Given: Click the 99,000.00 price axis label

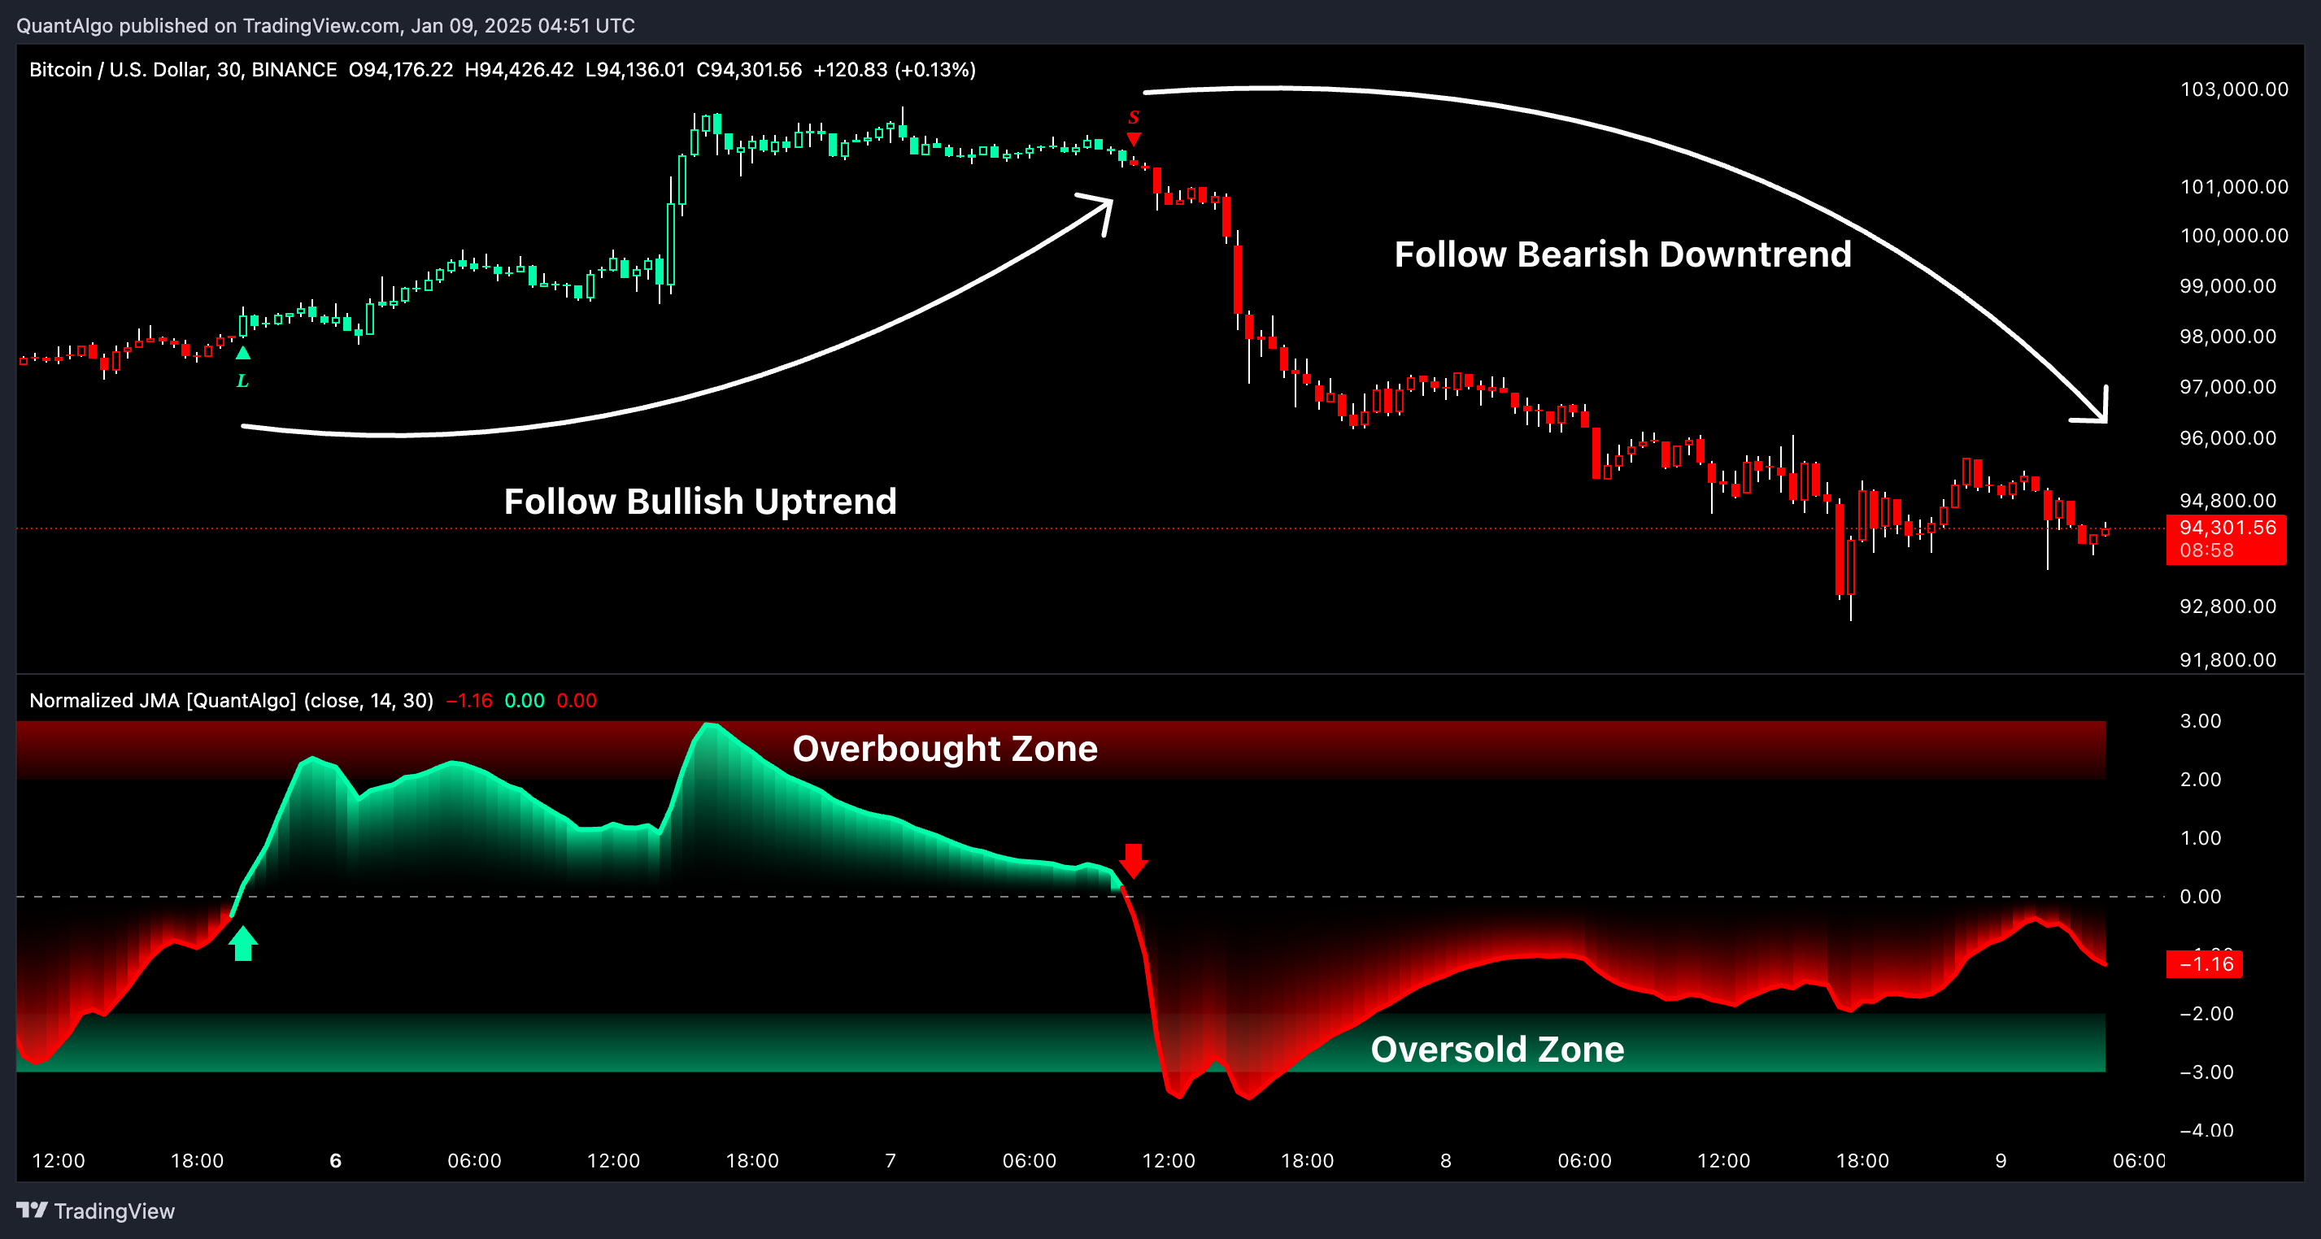Looking at the screenshot, I should coord(2227,285).
